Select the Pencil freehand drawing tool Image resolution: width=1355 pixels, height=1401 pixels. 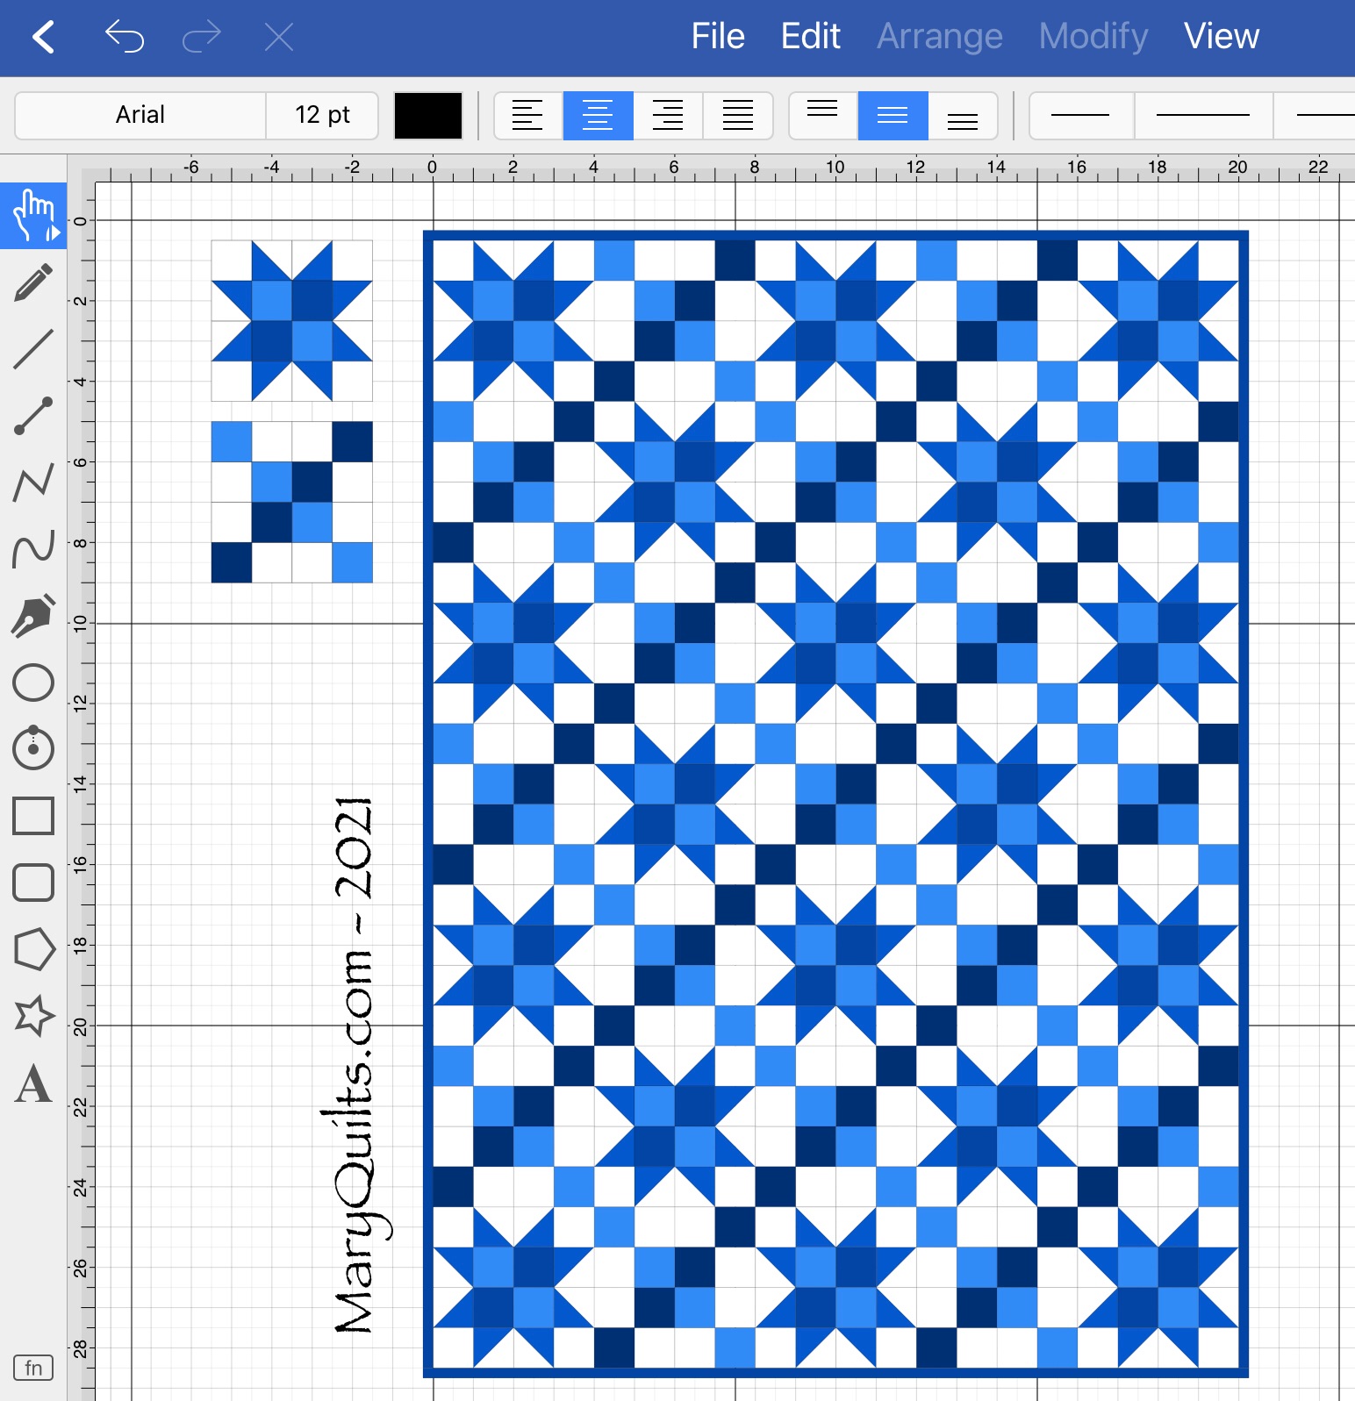(33, 283)
